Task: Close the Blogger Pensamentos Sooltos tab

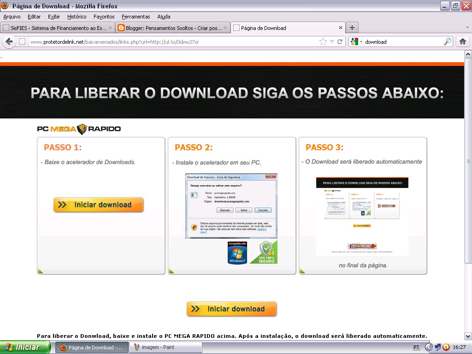Action: (x=225, y=28)
